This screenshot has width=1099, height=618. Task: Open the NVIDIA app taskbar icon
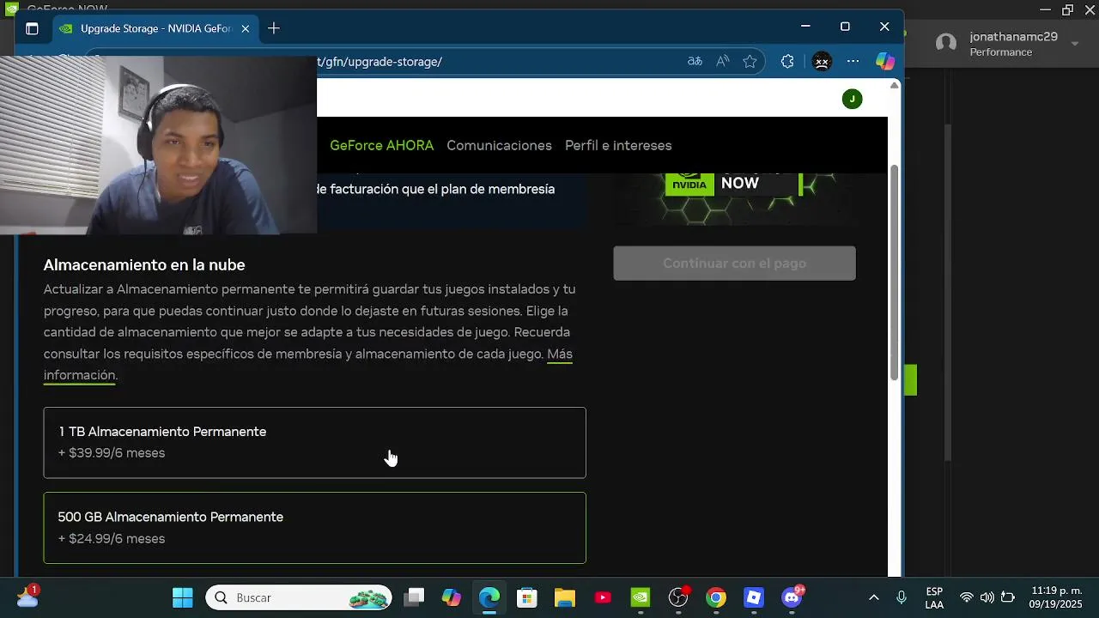pos(641,597)
